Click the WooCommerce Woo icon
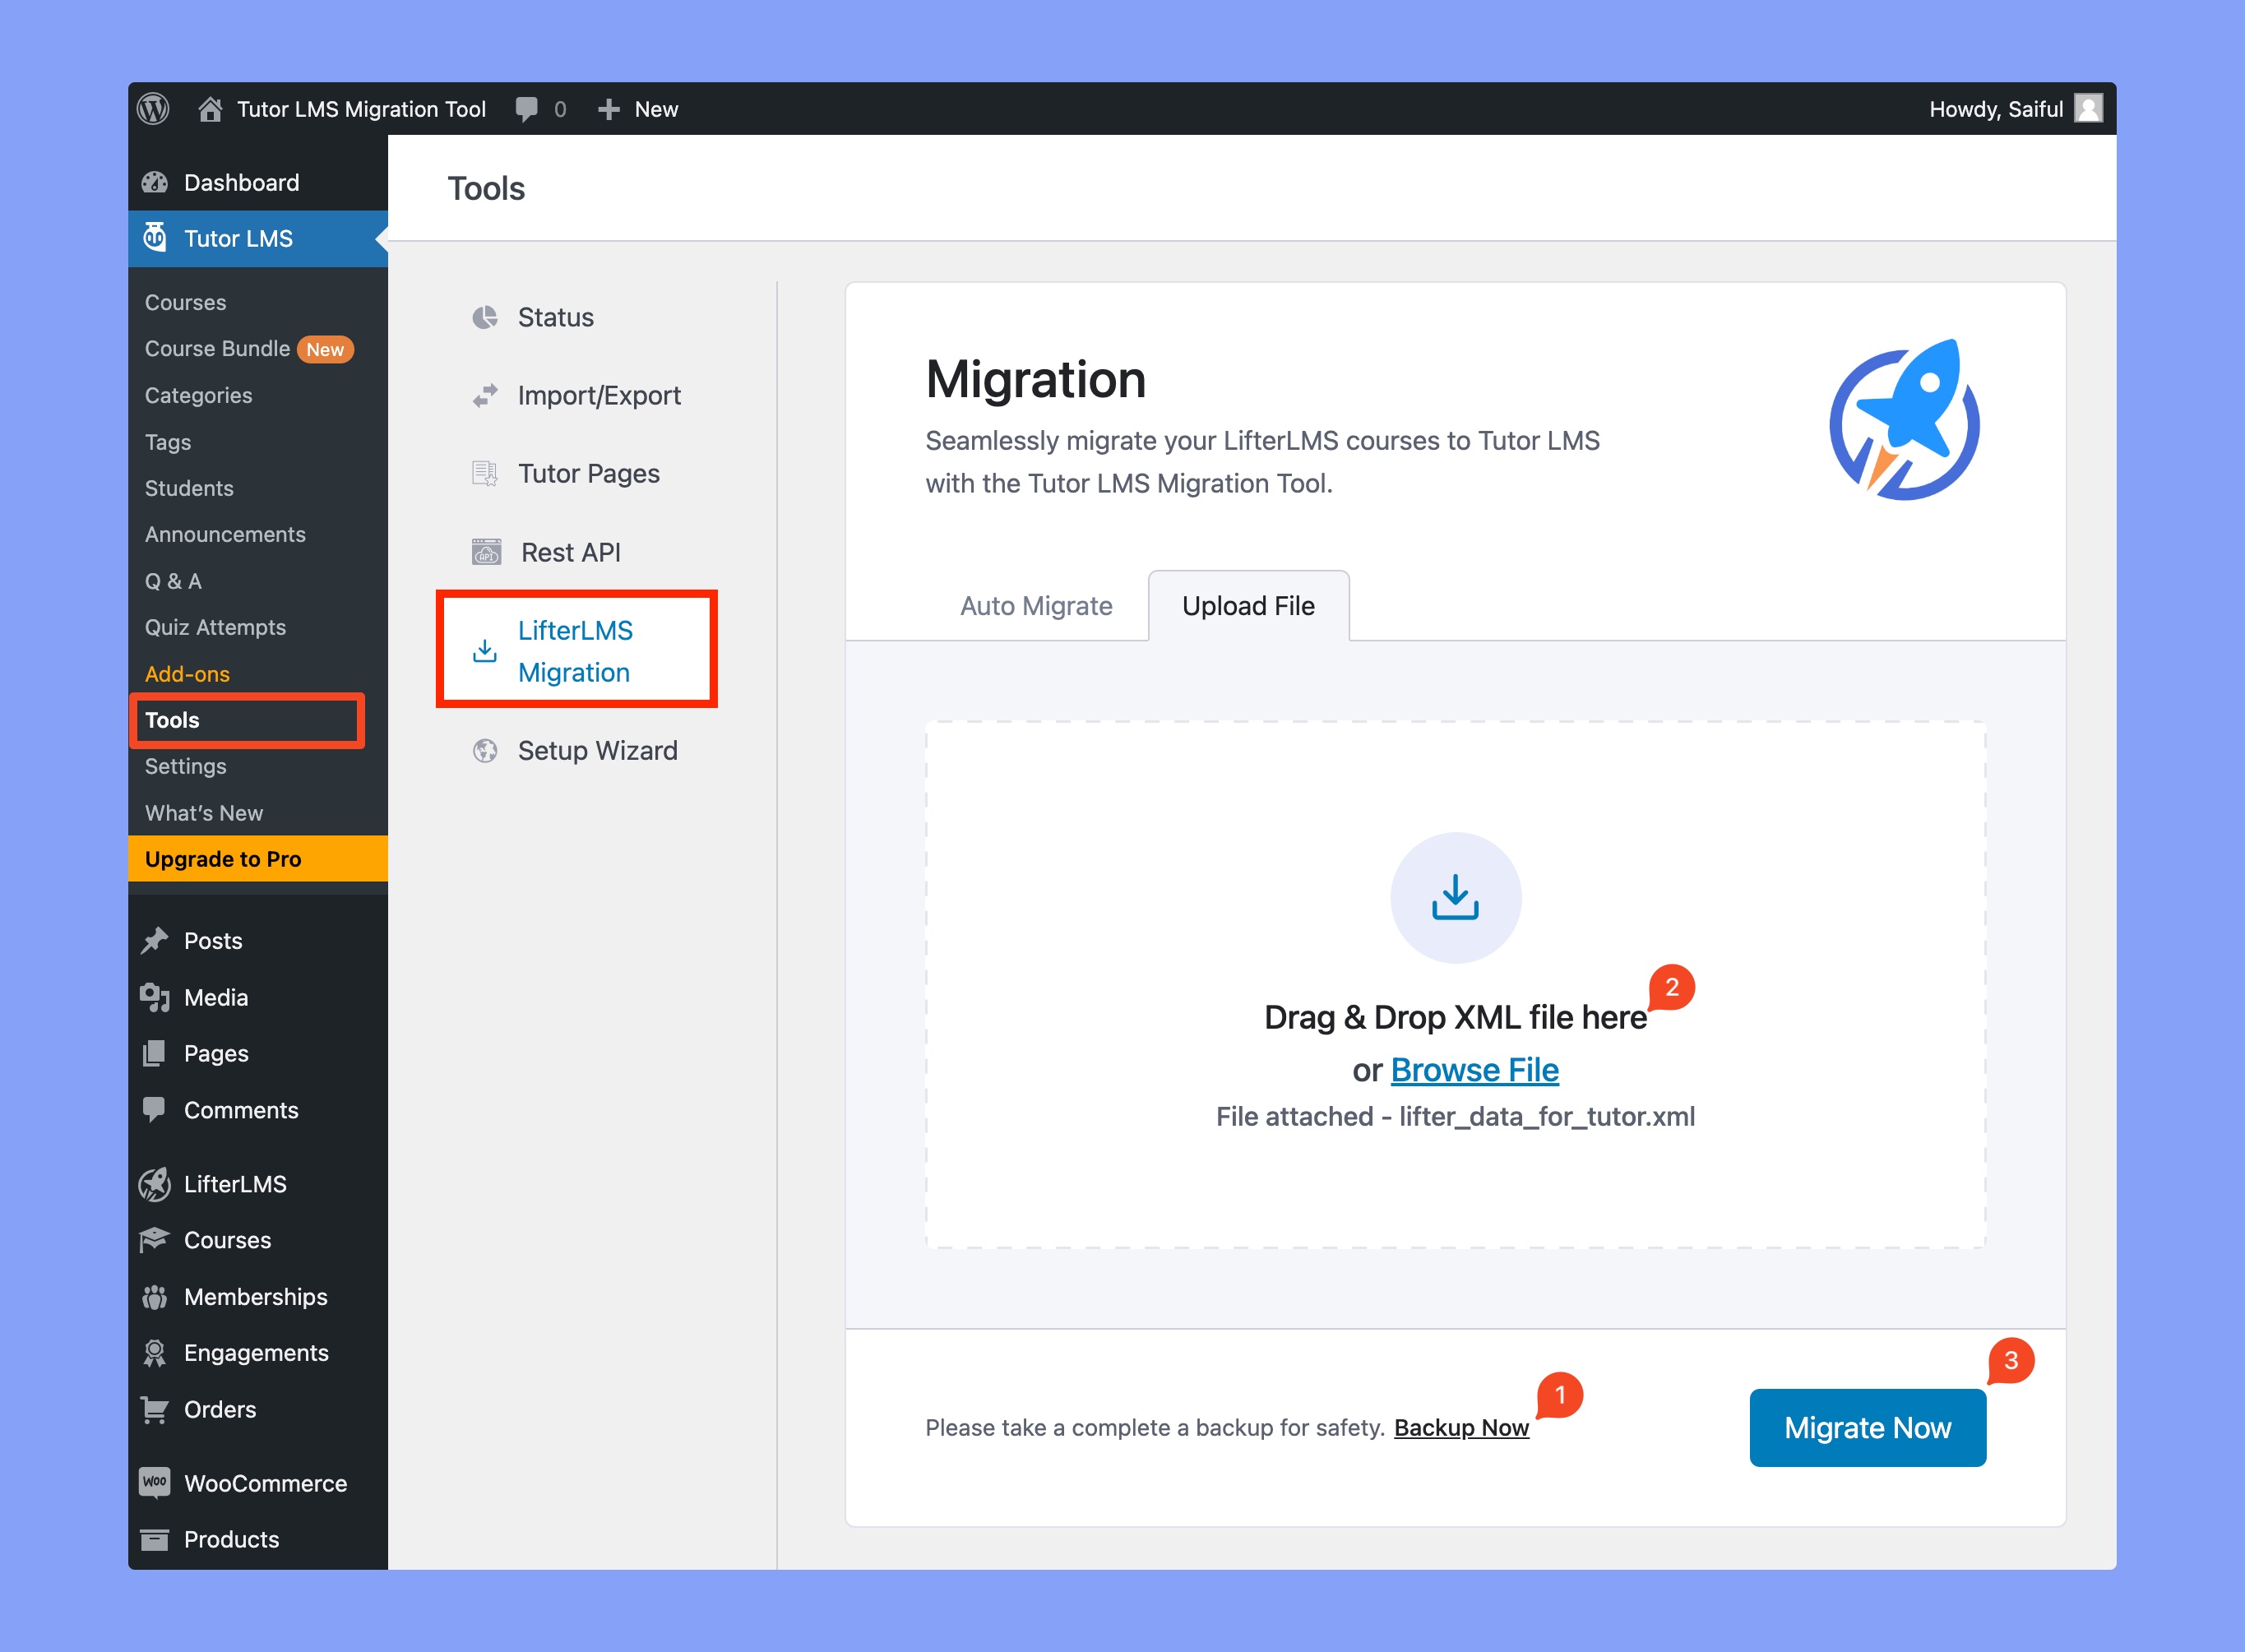 (155, 1482)
